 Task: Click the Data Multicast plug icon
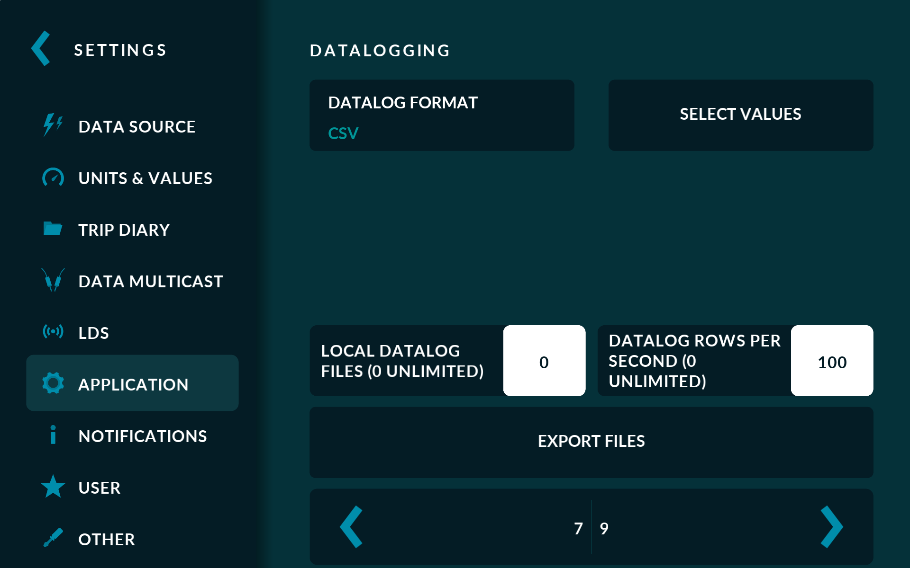pos(53,281)
